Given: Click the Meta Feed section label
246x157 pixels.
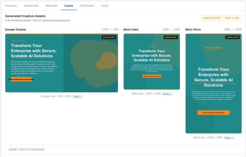Looking at the screenshot, I should [131, 30].
